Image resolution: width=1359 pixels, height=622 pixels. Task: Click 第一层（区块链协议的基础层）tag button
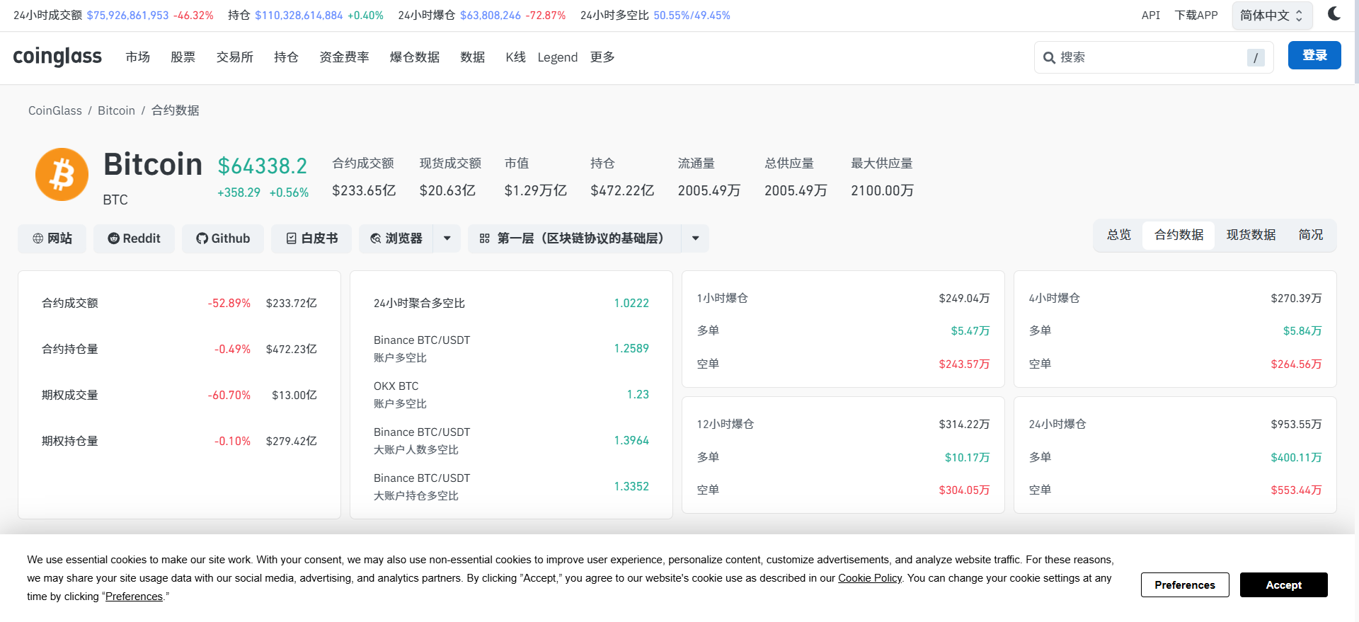(575, 238)
